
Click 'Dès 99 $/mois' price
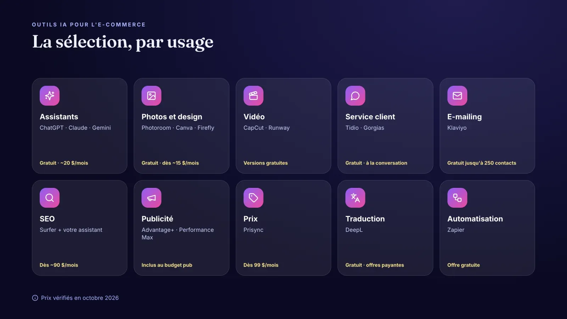[261, 265]
